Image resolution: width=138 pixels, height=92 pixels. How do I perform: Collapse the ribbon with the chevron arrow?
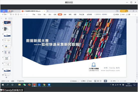(135, 15)
